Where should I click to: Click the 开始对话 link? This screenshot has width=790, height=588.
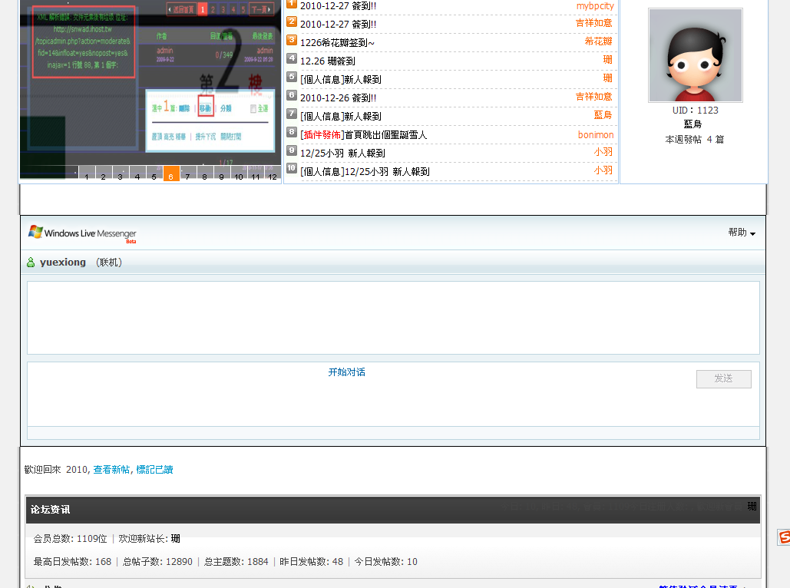point(346,372)
